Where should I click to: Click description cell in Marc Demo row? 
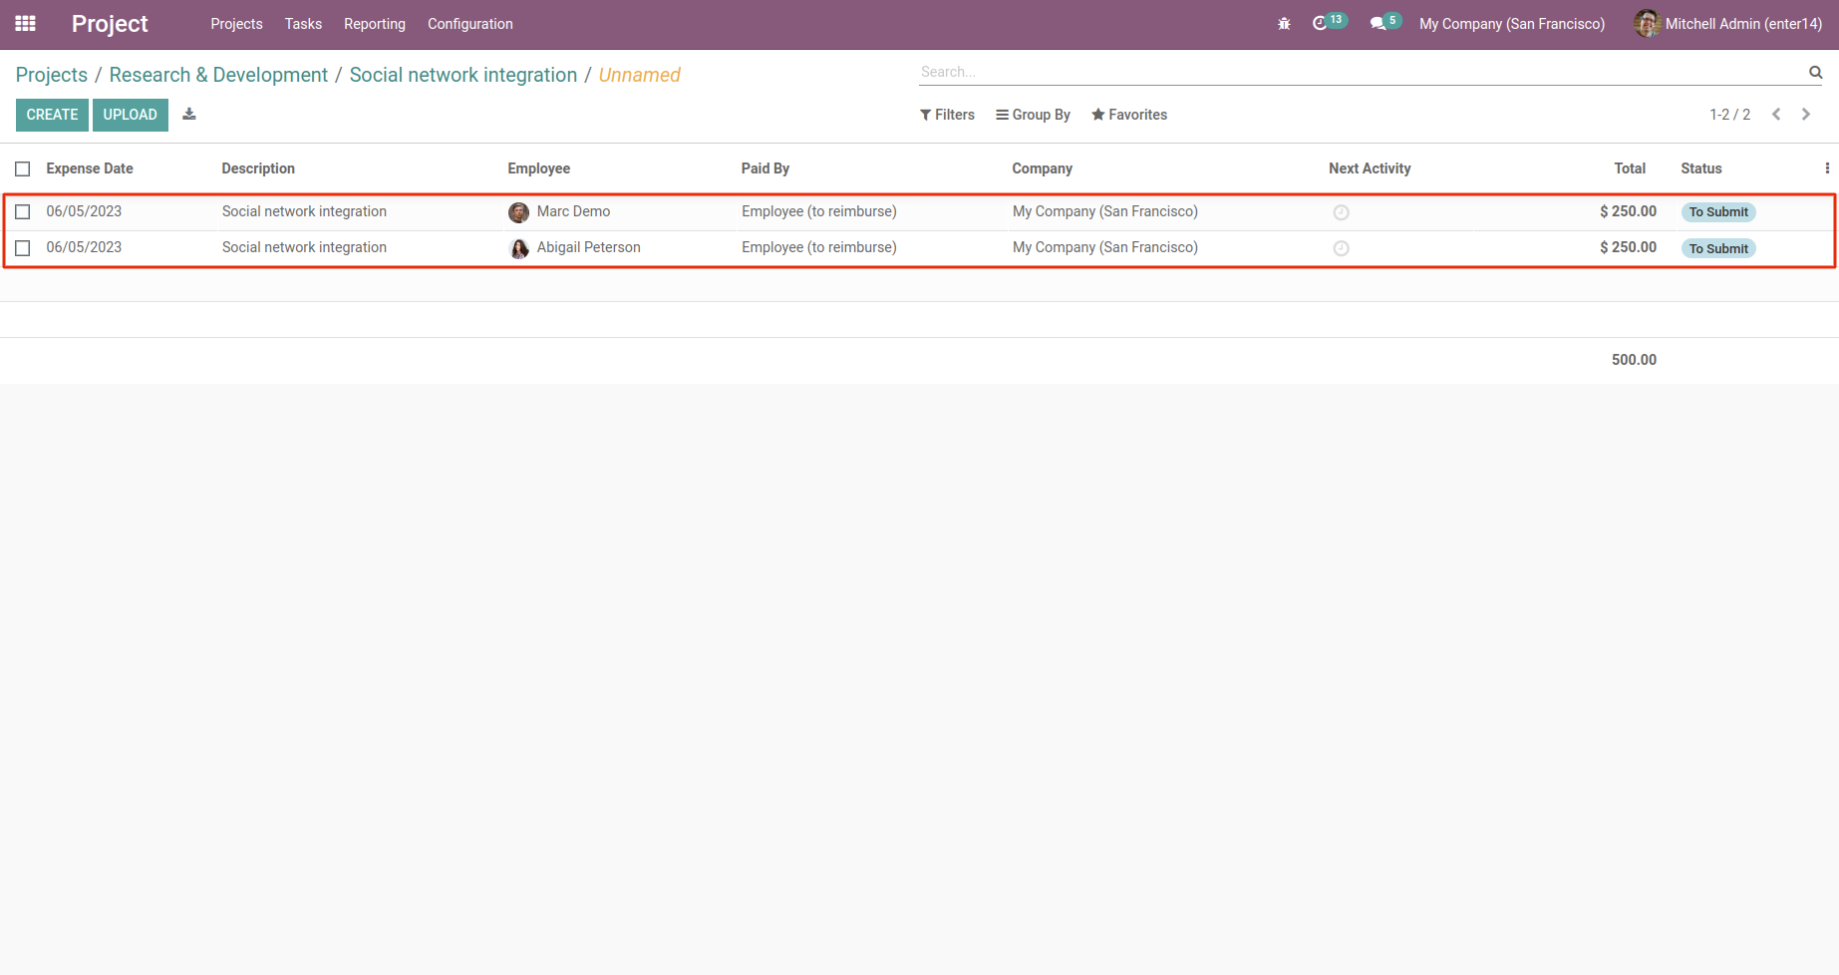(304, 211)
